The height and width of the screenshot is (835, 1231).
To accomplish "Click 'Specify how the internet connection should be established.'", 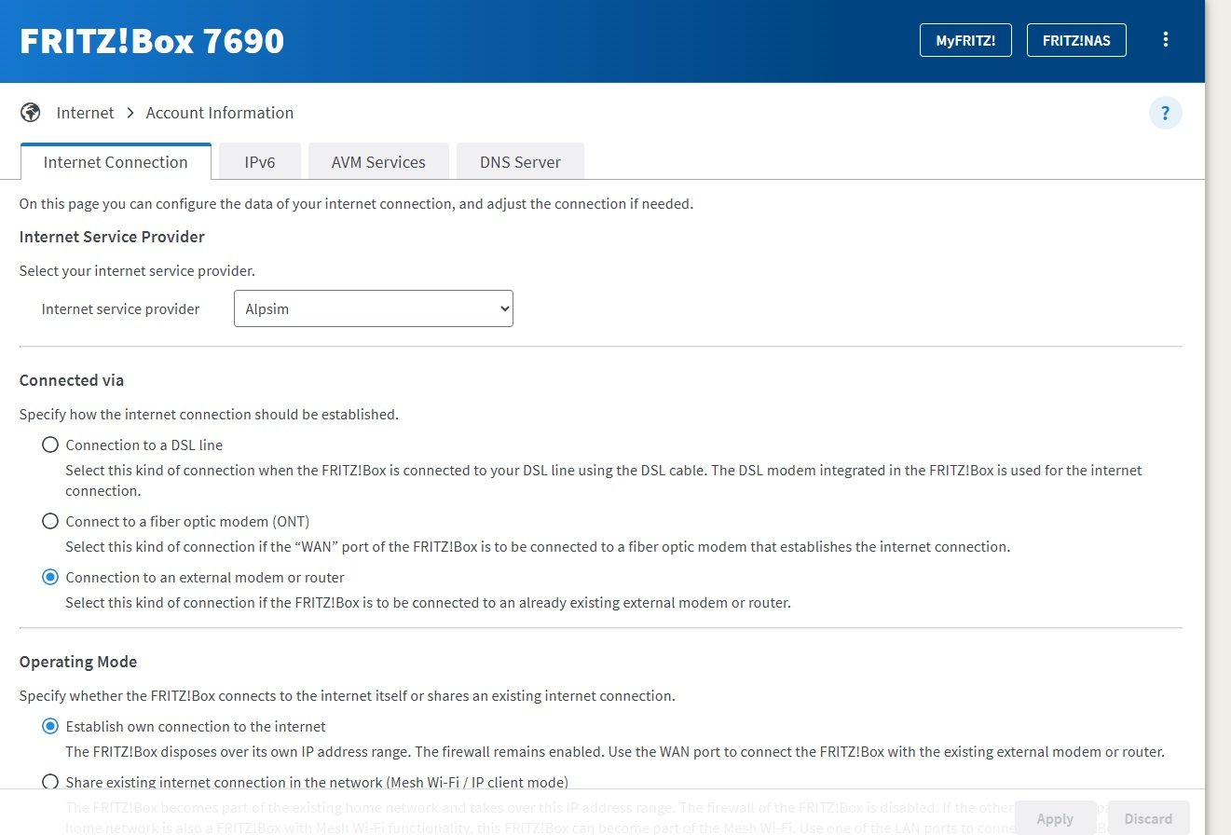I will tap(209, 414).
